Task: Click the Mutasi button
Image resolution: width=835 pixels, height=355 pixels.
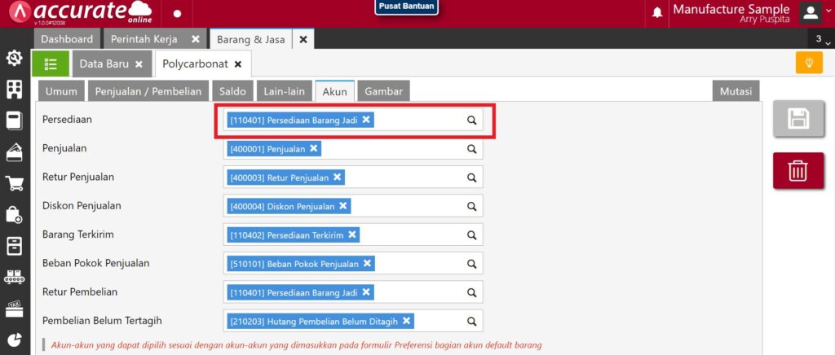Action: (736, 91)
